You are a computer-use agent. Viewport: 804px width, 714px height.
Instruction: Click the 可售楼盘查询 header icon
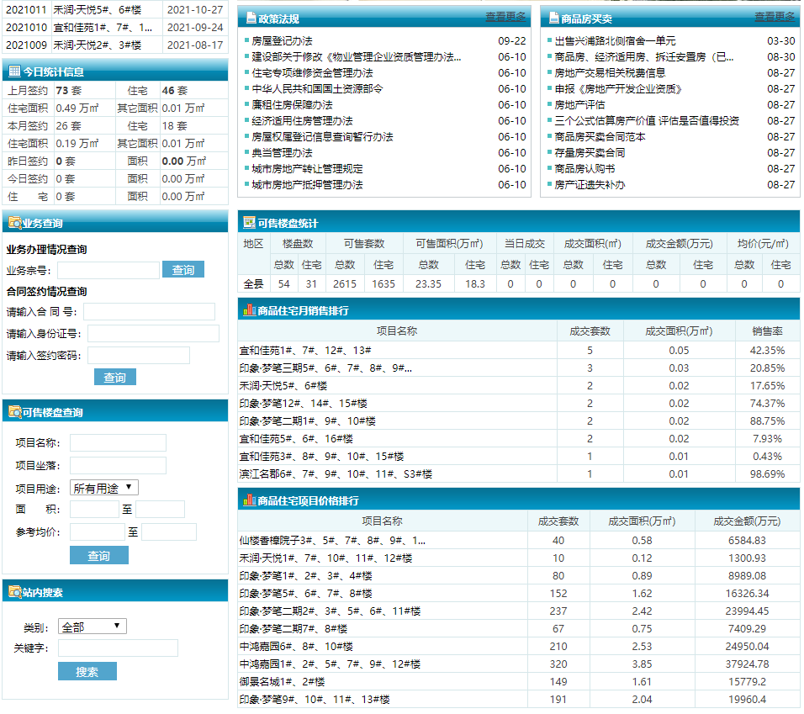pos(14,412)
